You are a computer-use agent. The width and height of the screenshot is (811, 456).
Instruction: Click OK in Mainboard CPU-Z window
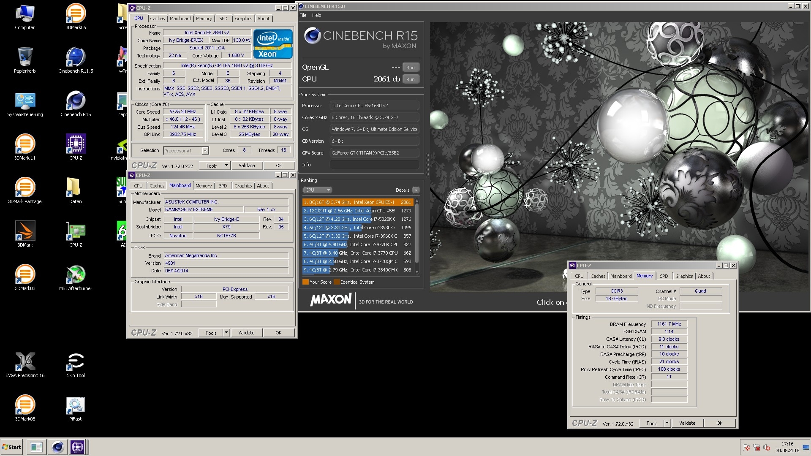pyautogui.click(x=278, y=333)
